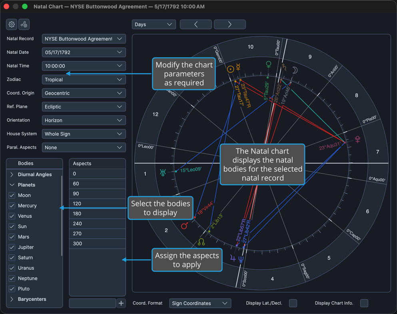
Task: Open the Paral. Aspects None dropdown
Action: pyautogui.click(x=84, y=147)
